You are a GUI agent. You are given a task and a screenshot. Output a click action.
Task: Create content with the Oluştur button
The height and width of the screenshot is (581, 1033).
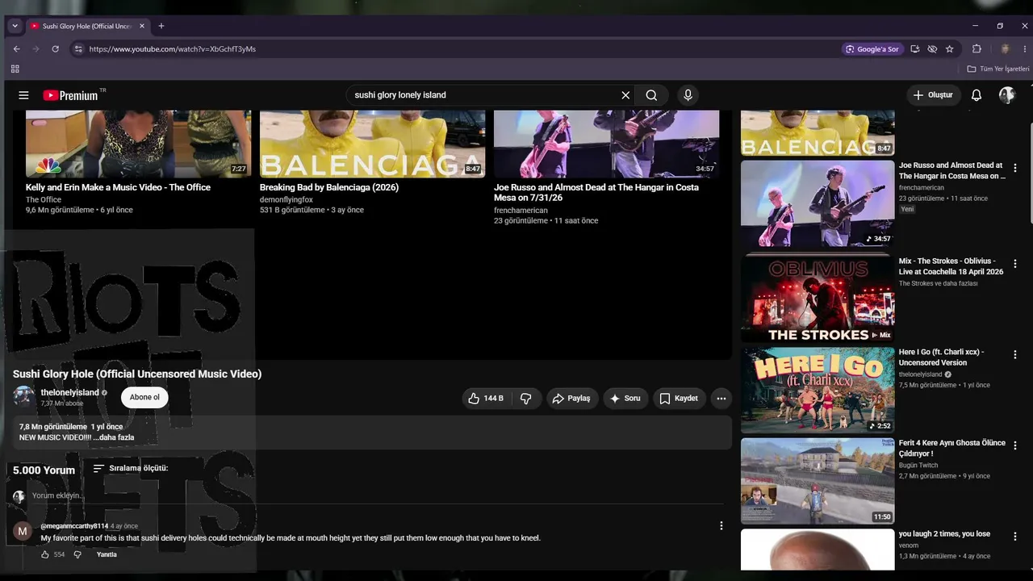pyautogui.click(x=933, y=95)
